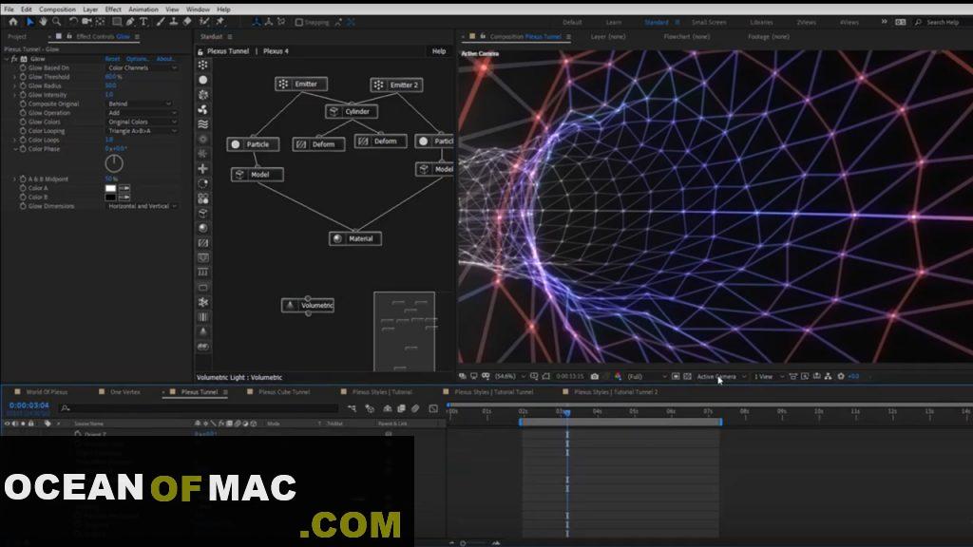Add an Emitter node from Stardust sidebar
This screenshot has height=547, width=973.
click(x=203, y=65)
